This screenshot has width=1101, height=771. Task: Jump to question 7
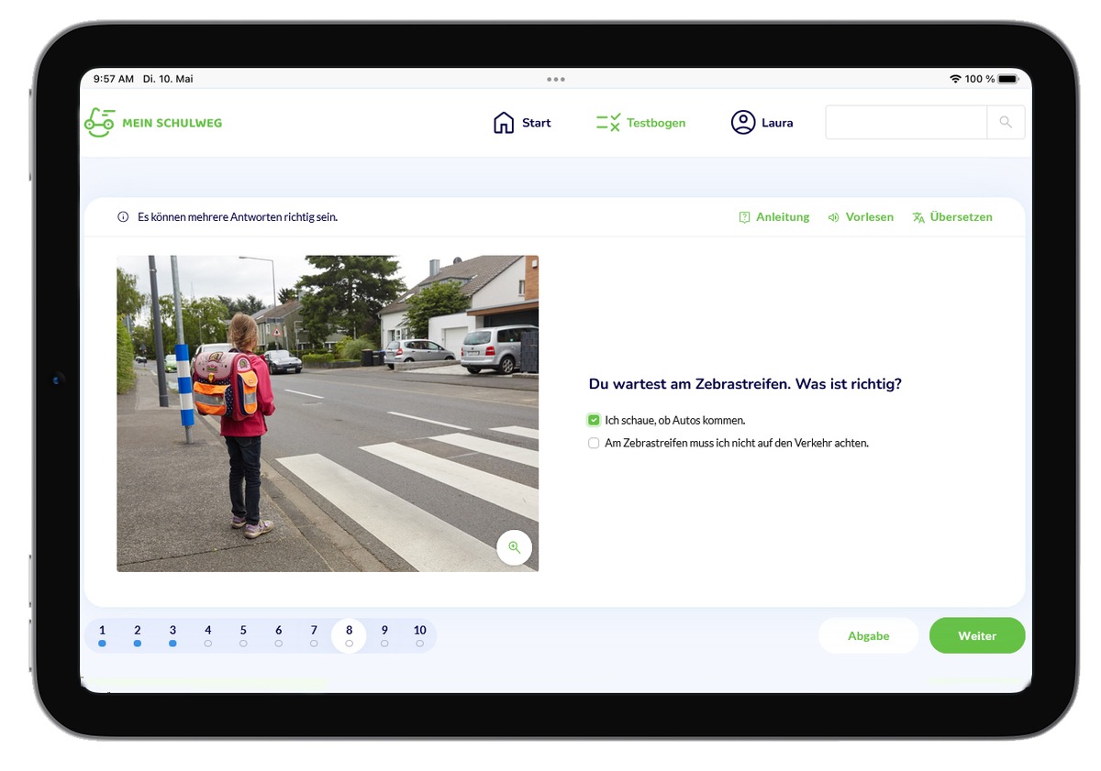(314, 635)
